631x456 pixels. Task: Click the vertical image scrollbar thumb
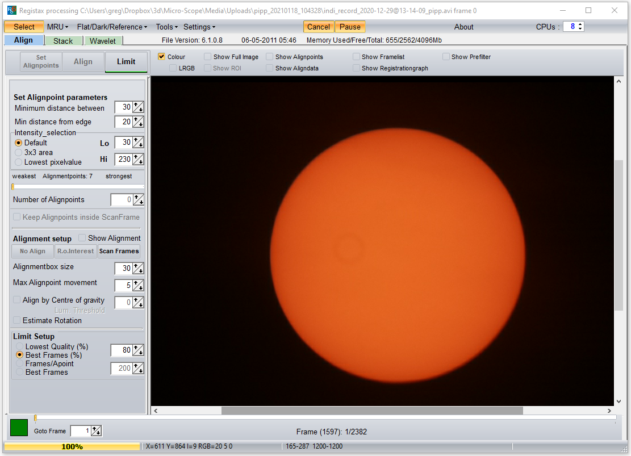[x=619, y=235]
